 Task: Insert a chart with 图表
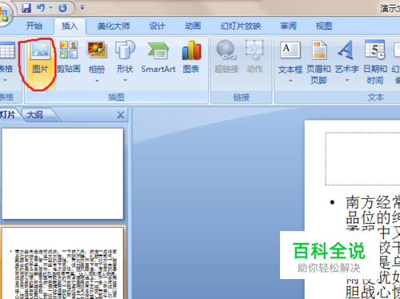(x=191, y=58)
